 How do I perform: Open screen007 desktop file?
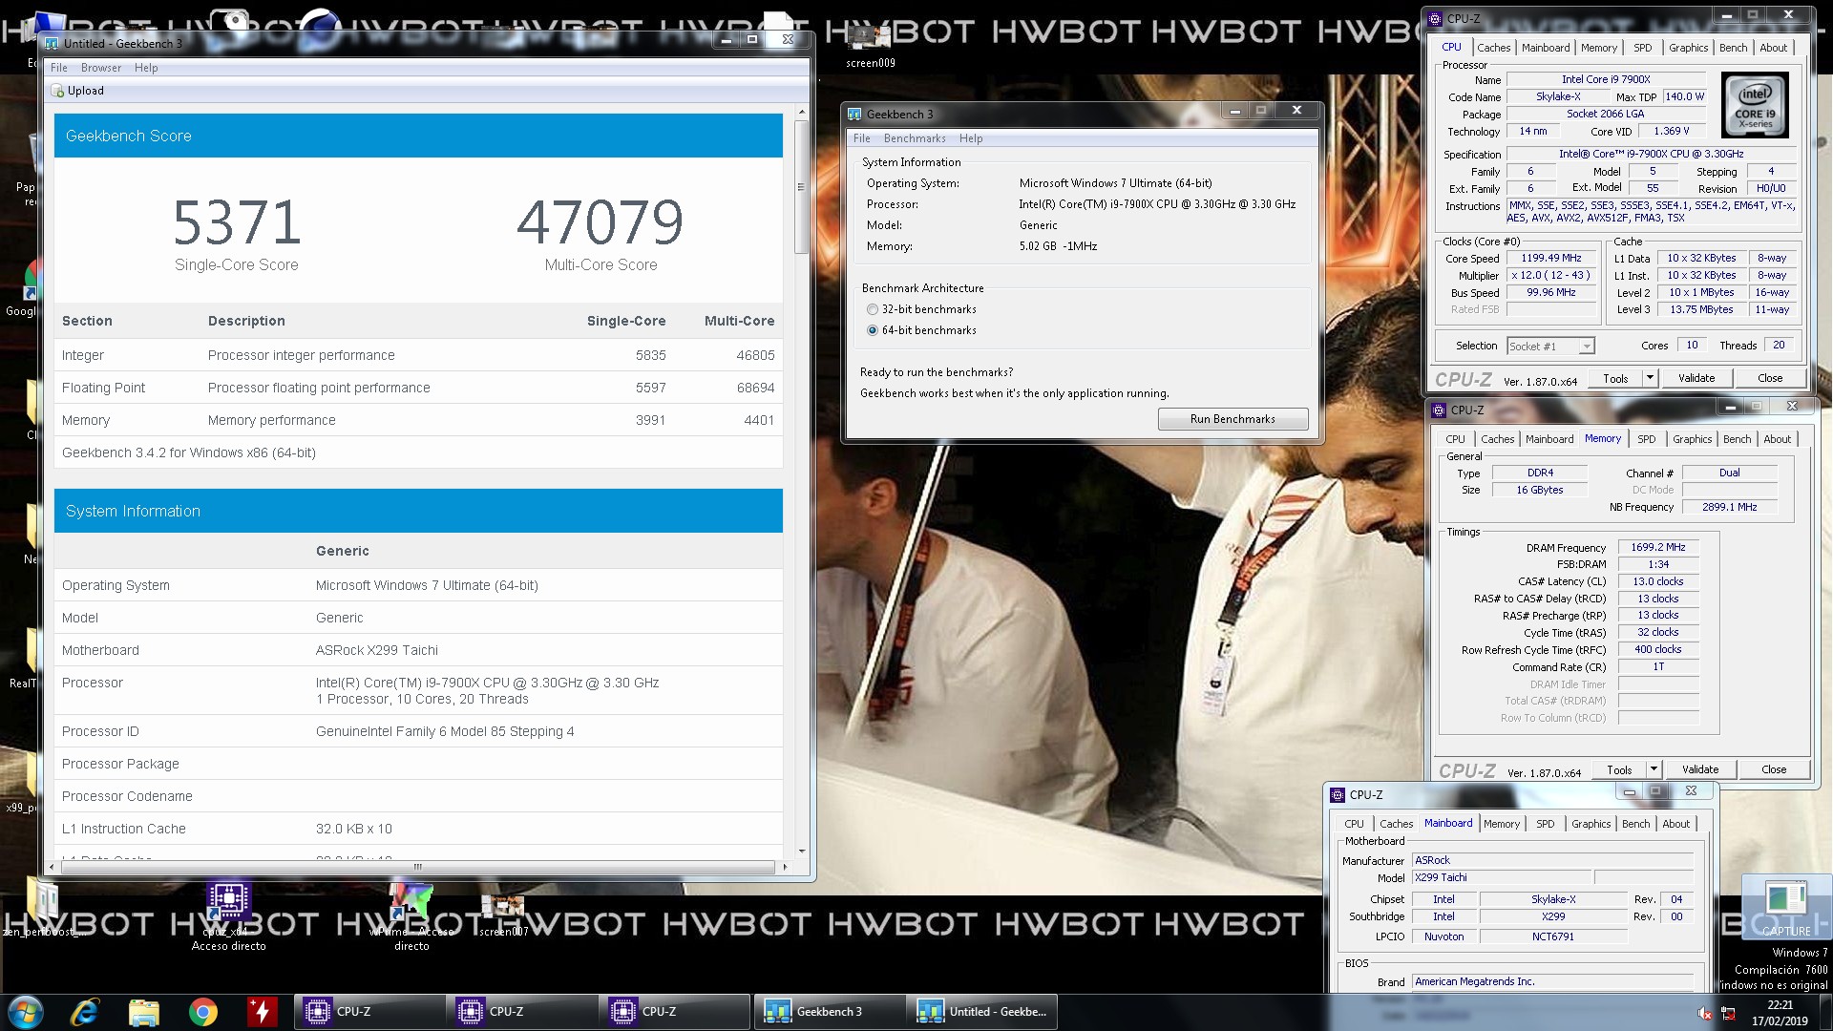click(x=503, y=912)
